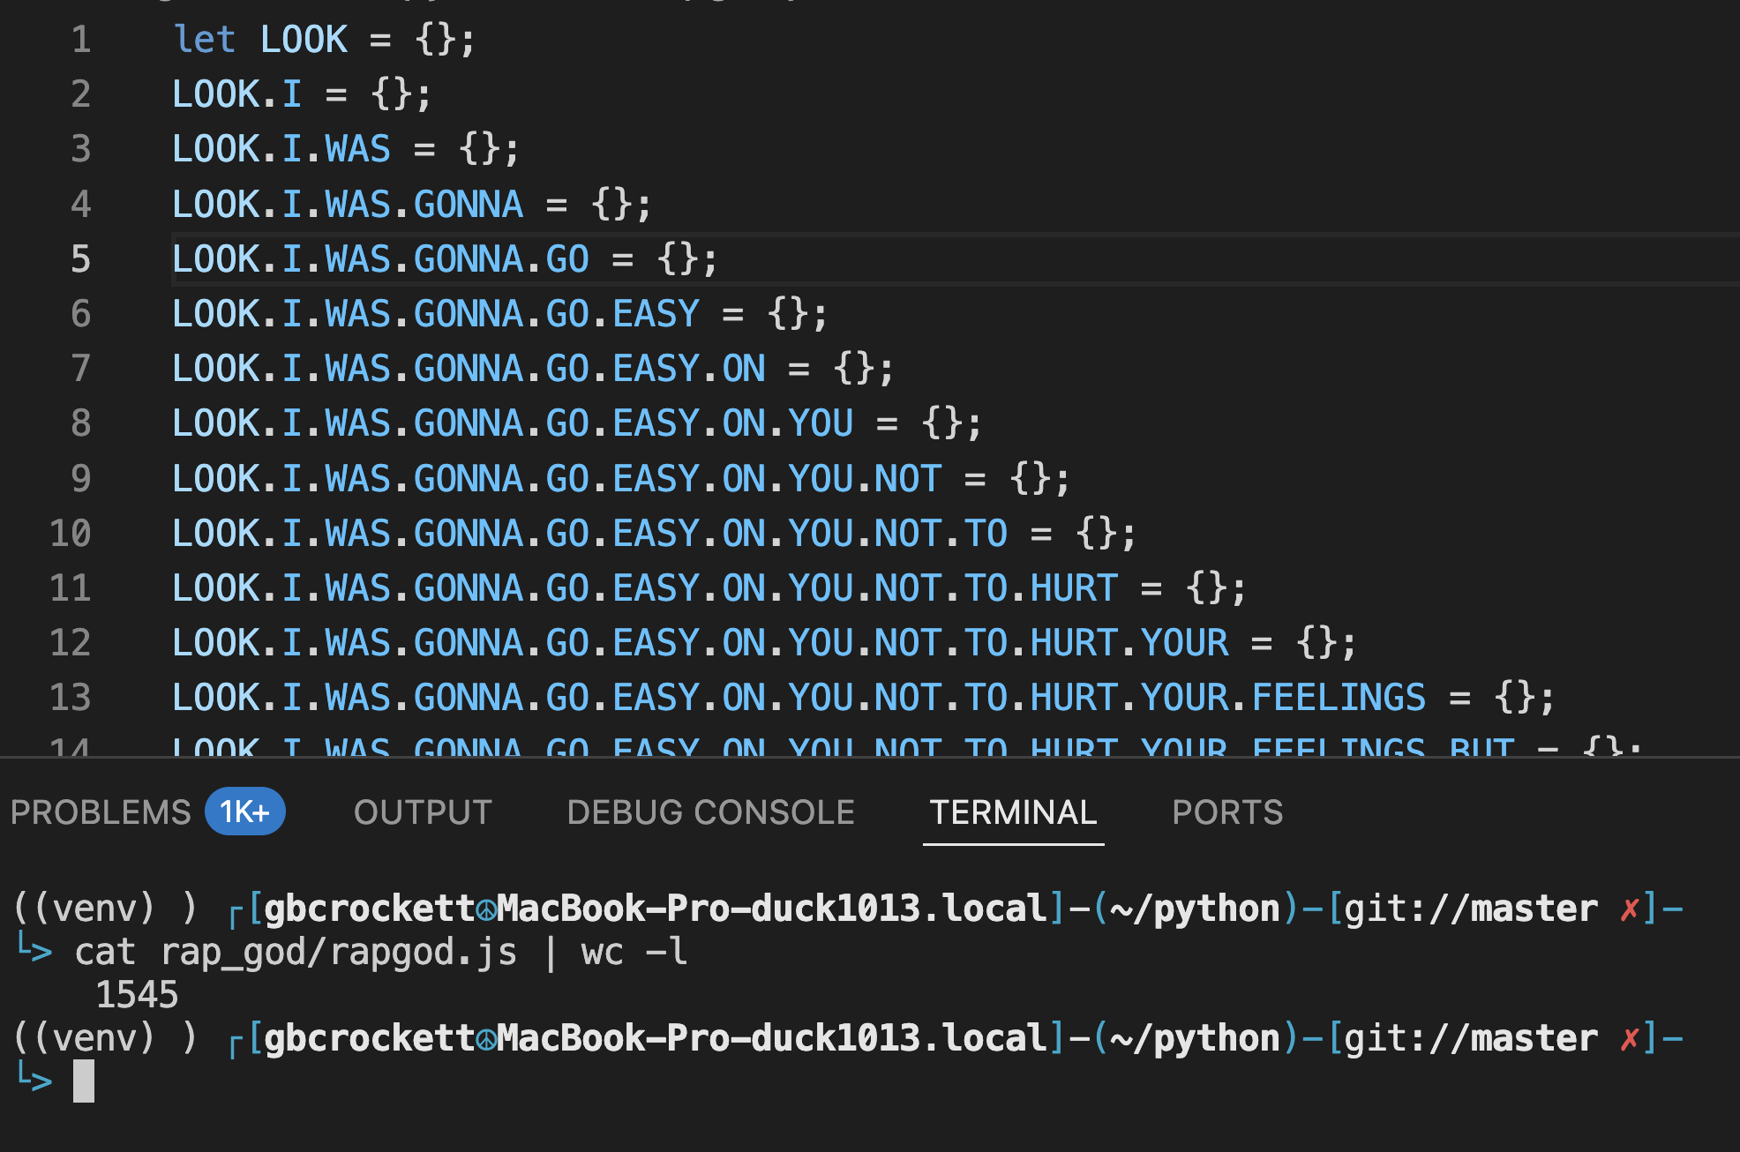Viewport: 1740px width, 1152px height.
Task: Place cursor on FEELINGS in line 13
Action: pos(1338,698)
